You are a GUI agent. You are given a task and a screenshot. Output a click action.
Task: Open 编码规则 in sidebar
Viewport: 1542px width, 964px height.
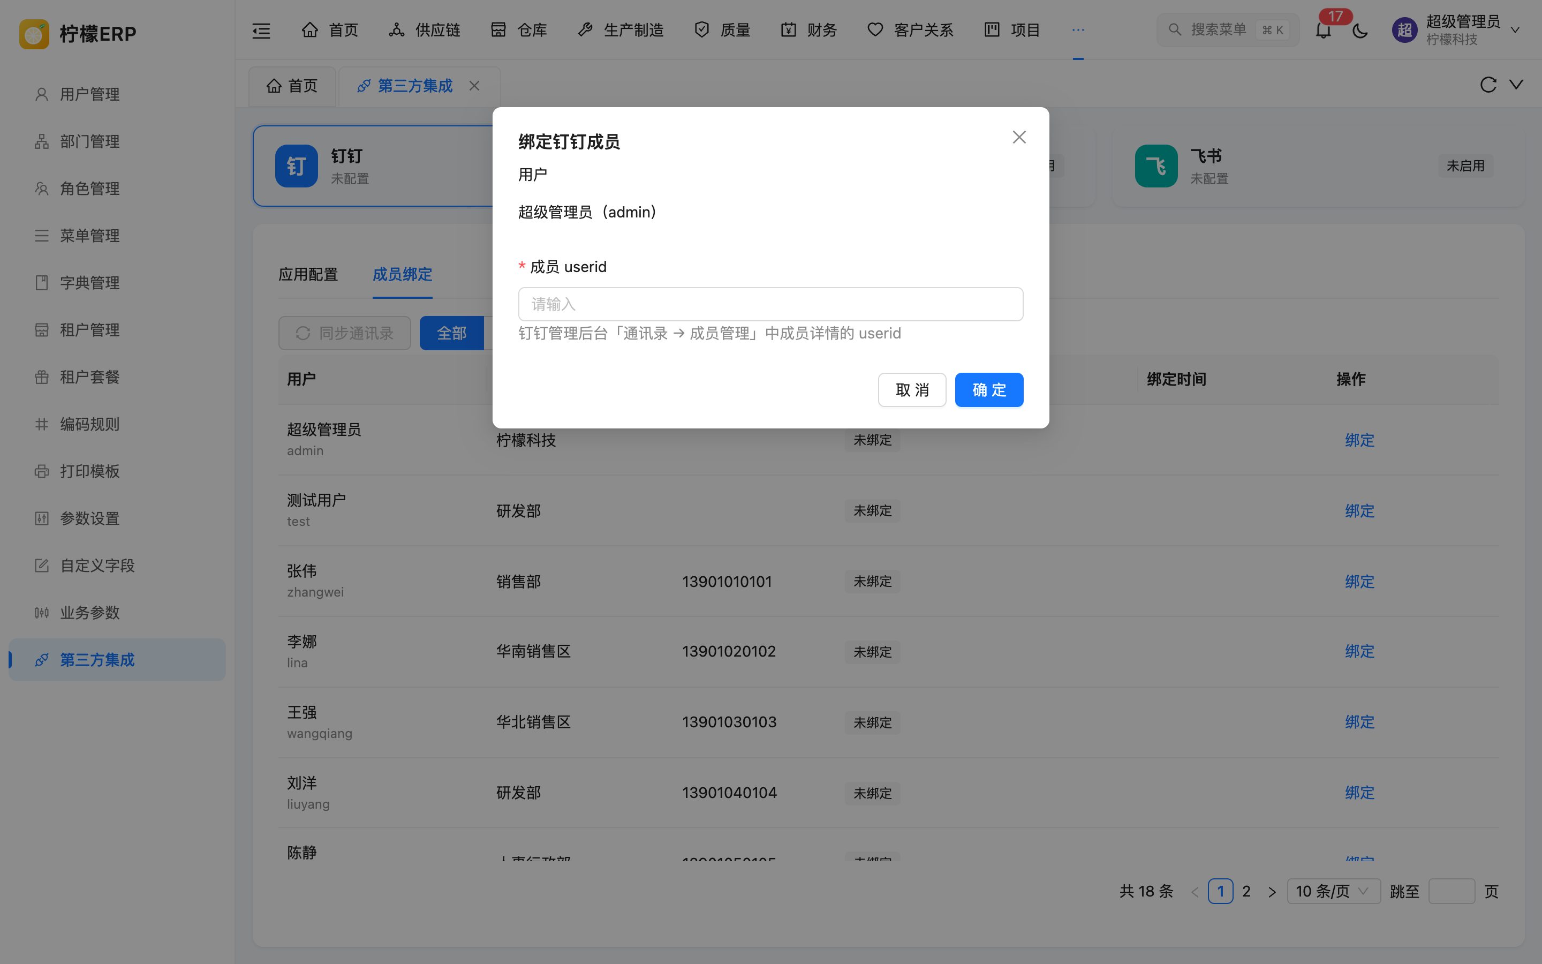(x=117, y=425)
